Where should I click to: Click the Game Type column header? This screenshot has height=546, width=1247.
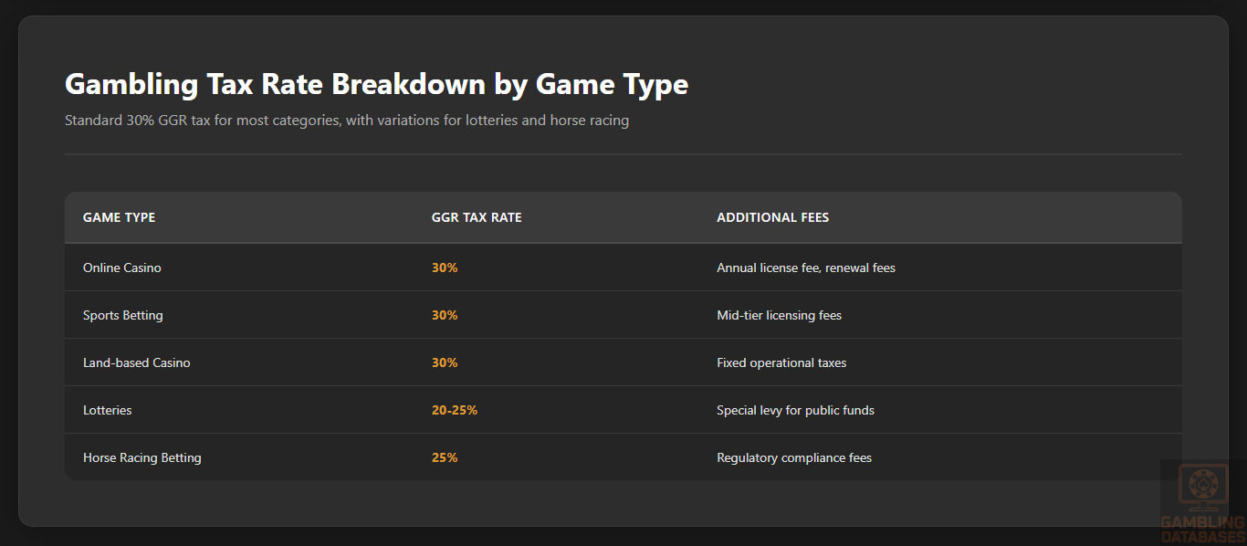119,217
